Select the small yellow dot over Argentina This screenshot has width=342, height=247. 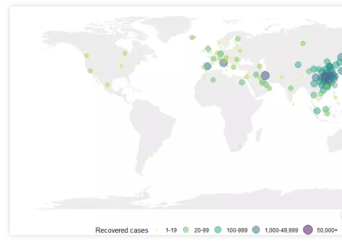click(147, 156)
